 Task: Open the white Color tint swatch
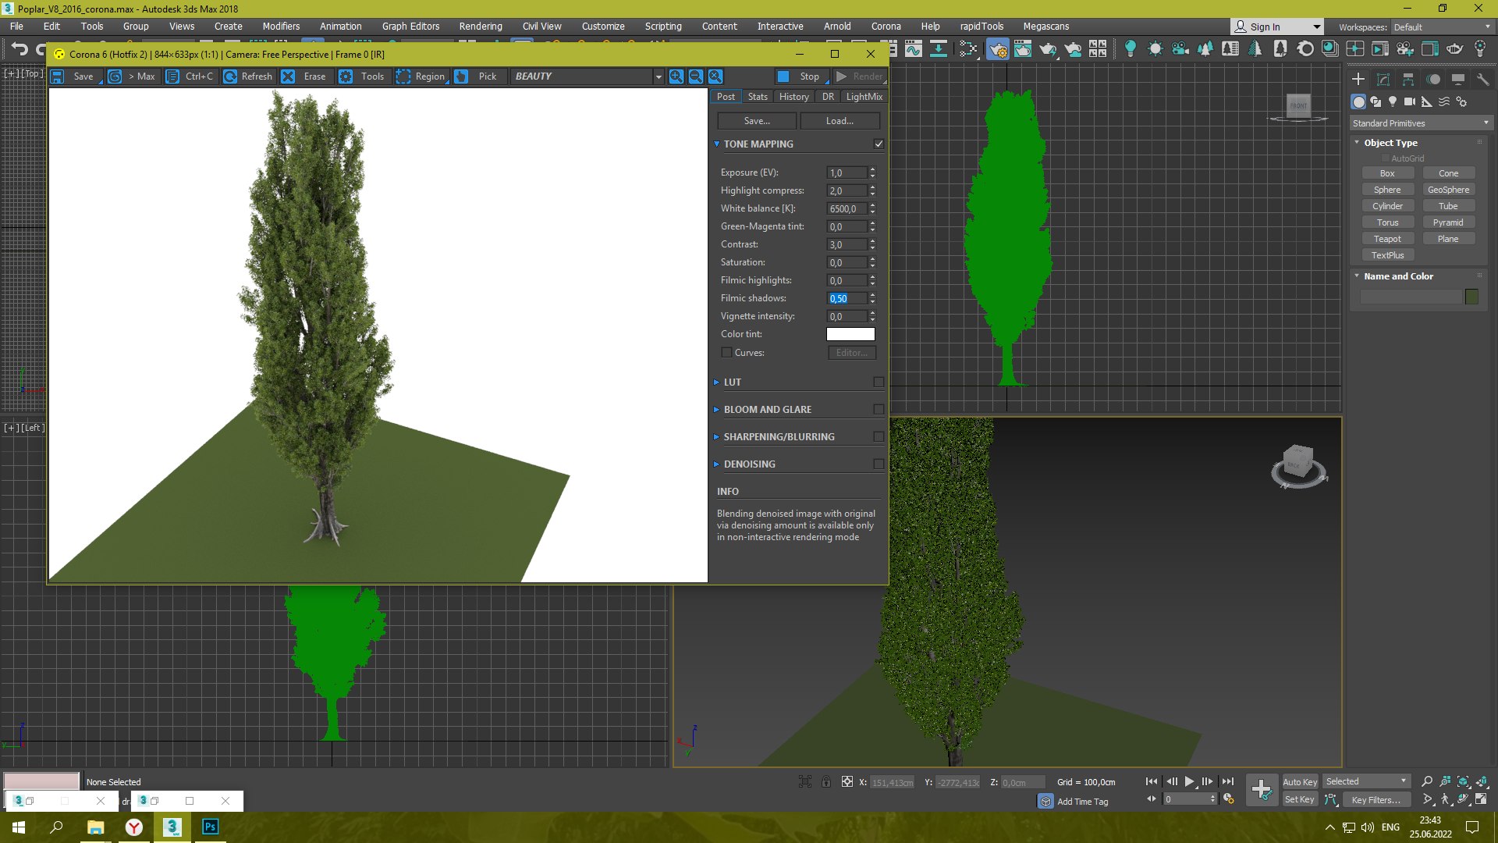pyautogui.click(x=850, y=334)
